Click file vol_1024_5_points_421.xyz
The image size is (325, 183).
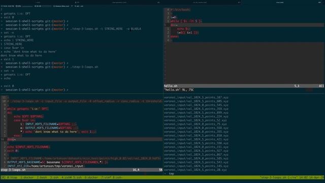click(196, 139)
